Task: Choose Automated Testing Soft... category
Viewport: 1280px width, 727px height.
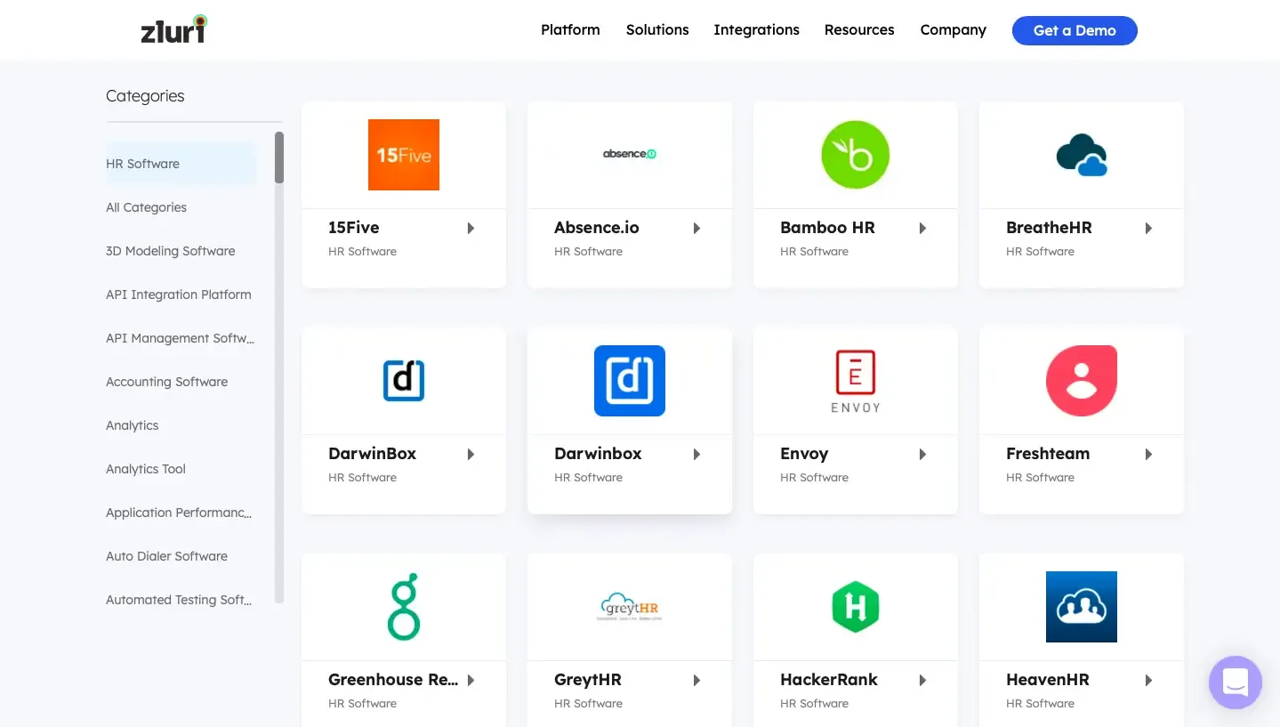Action: (x=179, y=600)
